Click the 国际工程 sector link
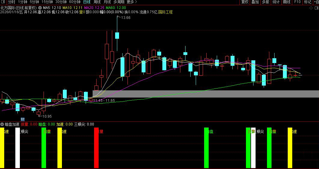Viewport: 319px width, 169px height. 165,12
